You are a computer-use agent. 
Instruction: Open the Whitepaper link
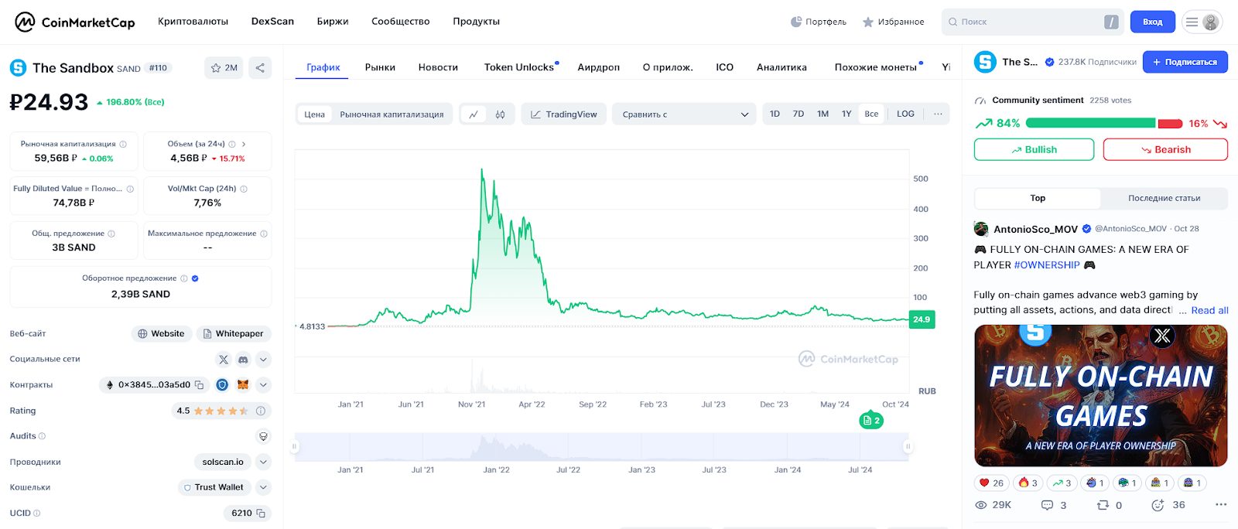[x=233, y=333]
